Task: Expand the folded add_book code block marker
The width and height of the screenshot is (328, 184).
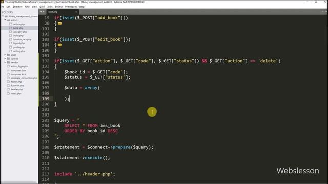Action: 59,24
